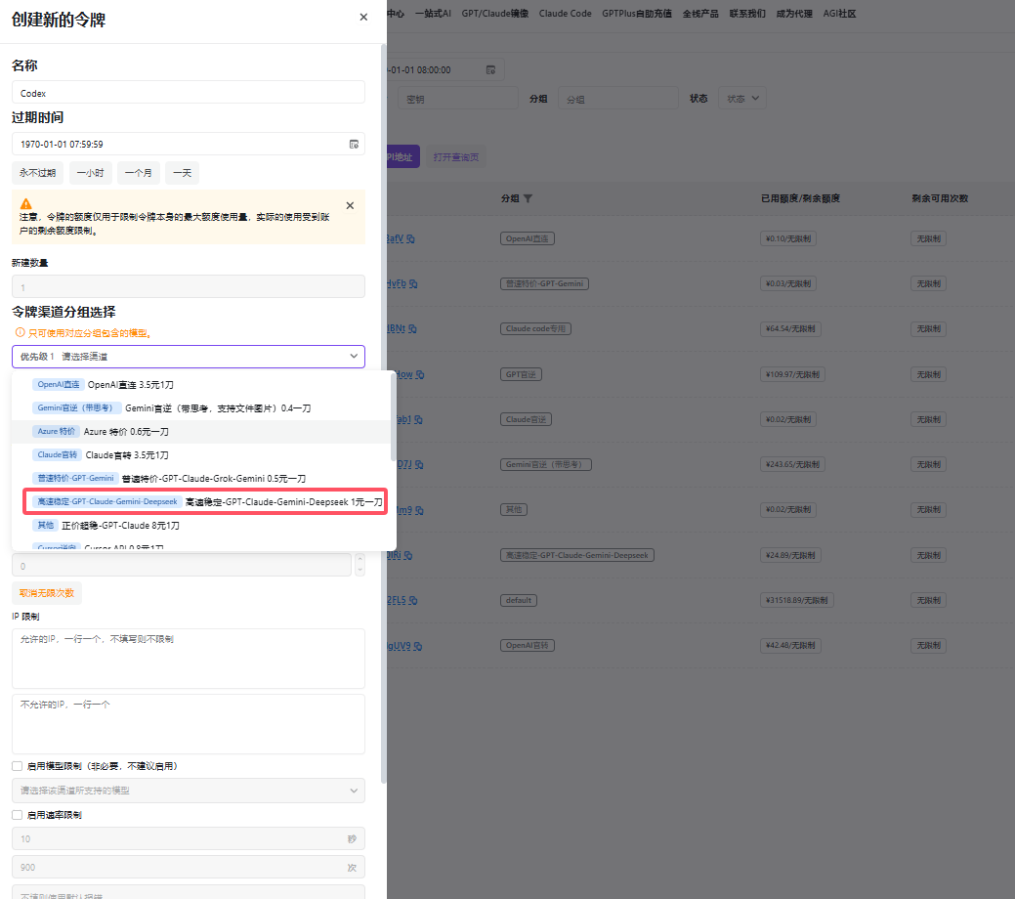Screen dimensions: 1015x899
Task: Copy the key ending in ab1
Action: pos(418,420)
